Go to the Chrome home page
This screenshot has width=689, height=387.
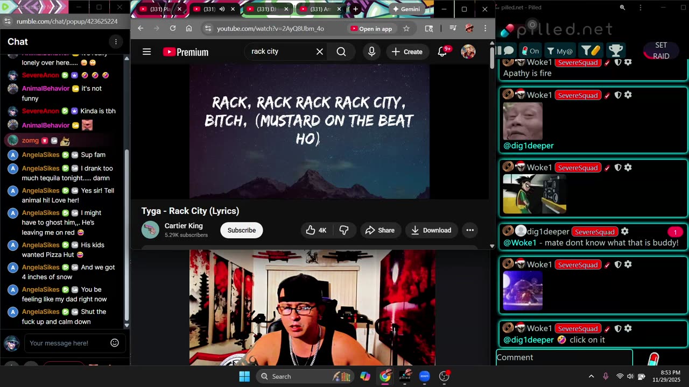[x=189, y=28]
